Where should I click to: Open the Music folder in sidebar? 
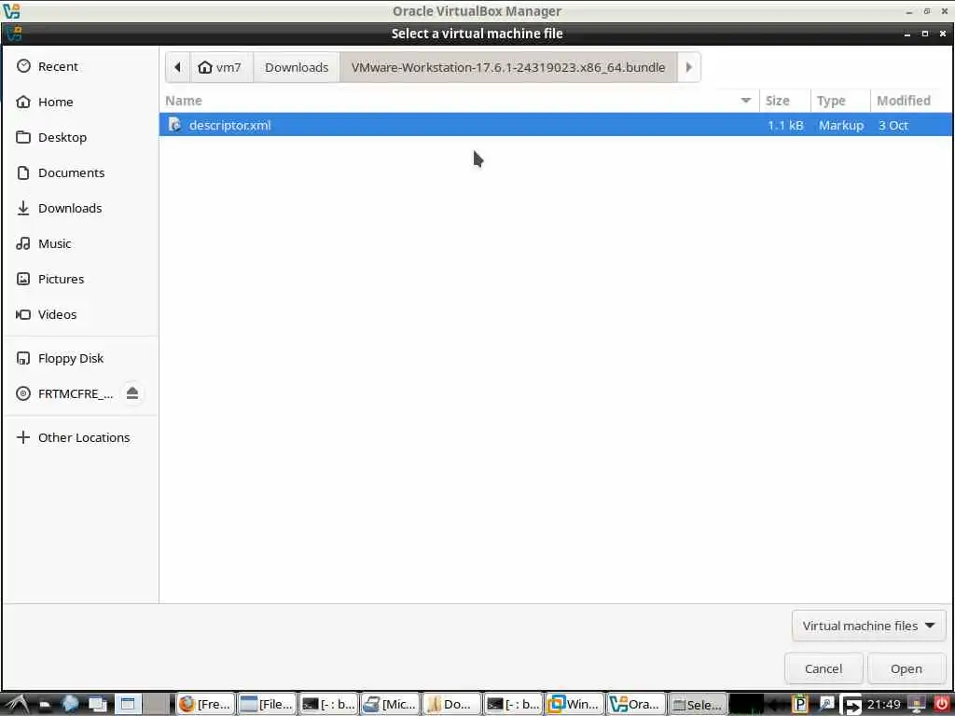80,243
